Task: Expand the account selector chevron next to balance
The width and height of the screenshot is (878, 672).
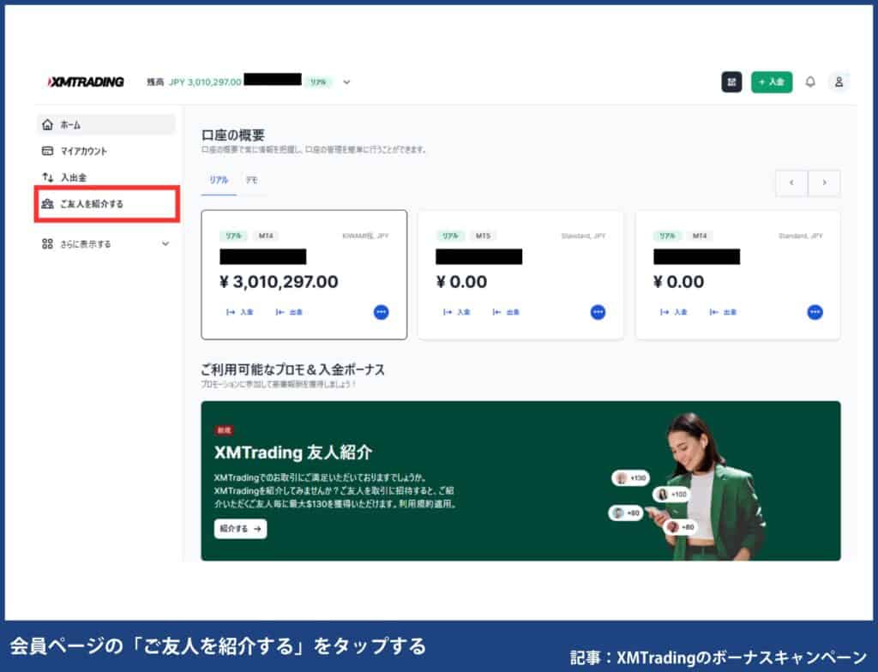Action: tap(346, 81)
